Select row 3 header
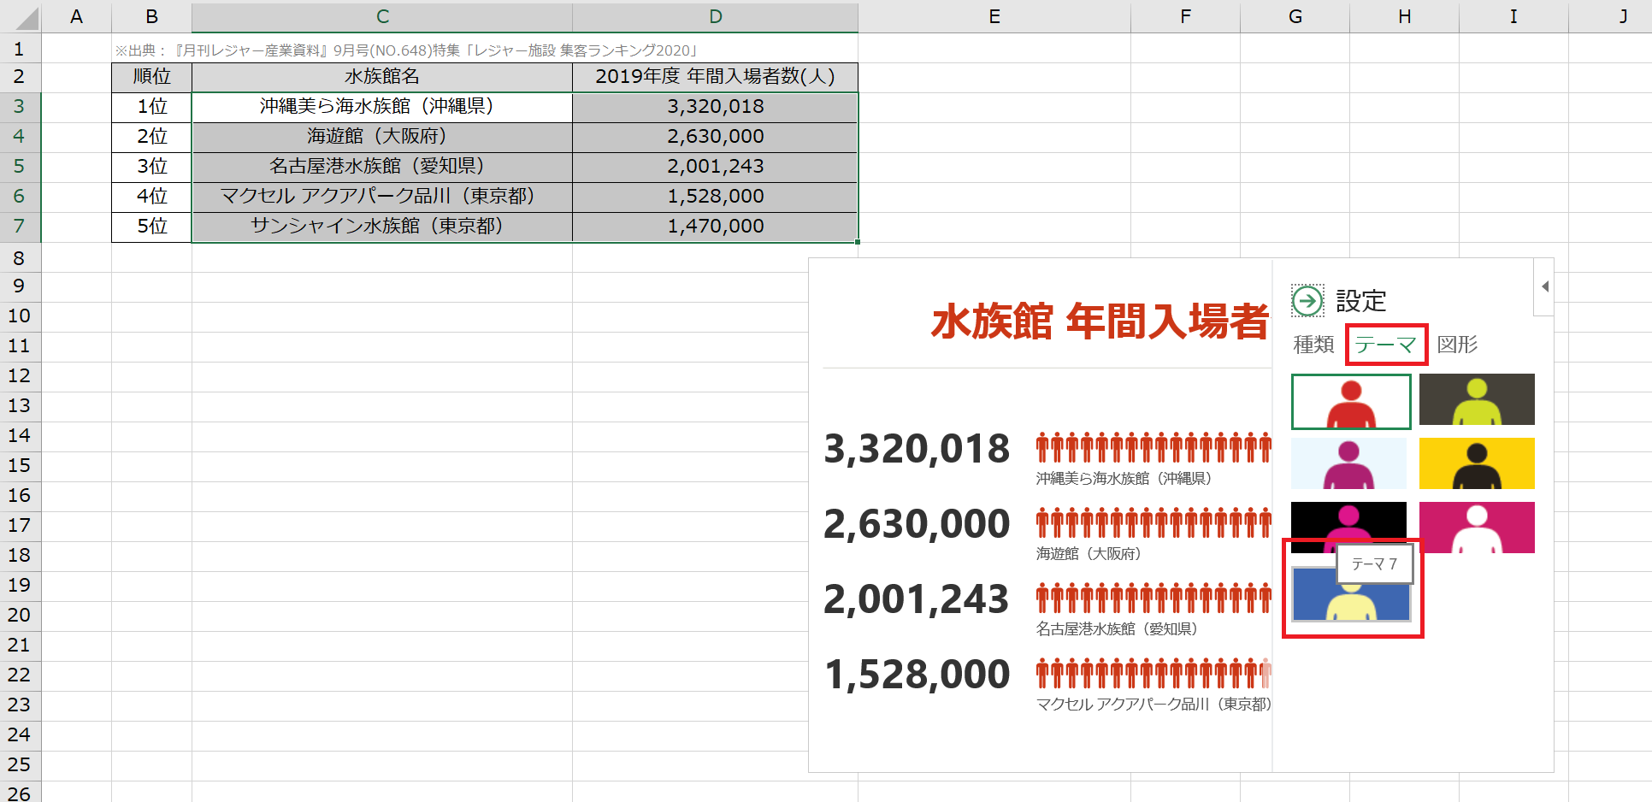 click(x=20, y=106)
